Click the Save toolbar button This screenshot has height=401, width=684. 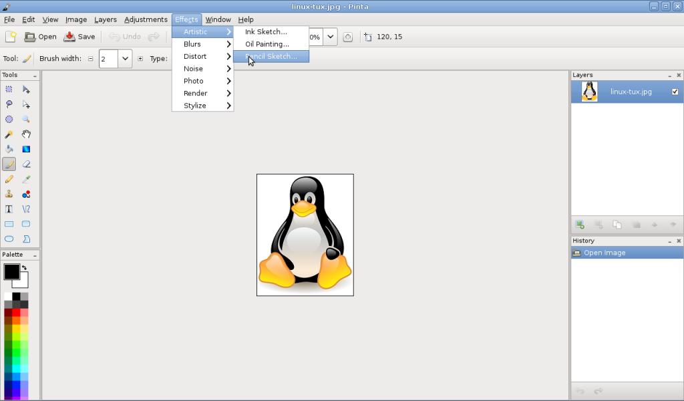(79, 37)
